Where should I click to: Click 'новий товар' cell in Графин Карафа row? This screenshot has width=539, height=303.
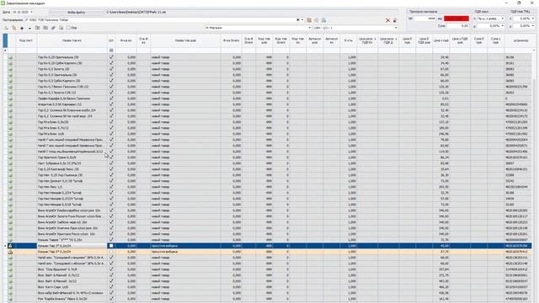tap(185, 98)
